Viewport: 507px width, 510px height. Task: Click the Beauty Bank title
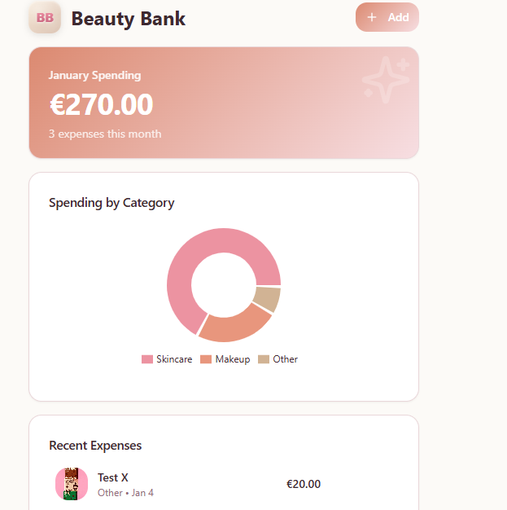(129, 18)
